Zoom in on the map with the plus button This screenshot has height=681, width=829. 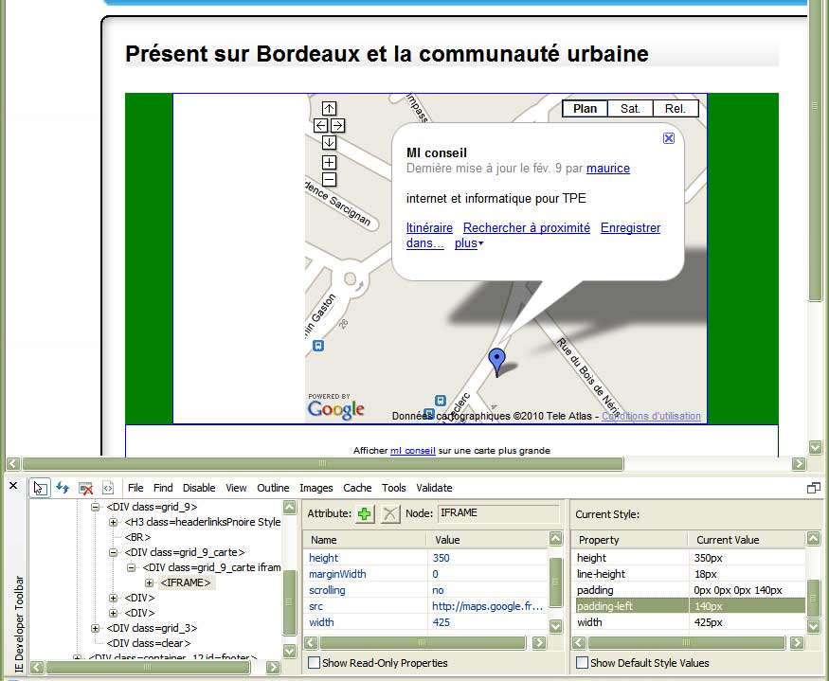coord(329,162)
